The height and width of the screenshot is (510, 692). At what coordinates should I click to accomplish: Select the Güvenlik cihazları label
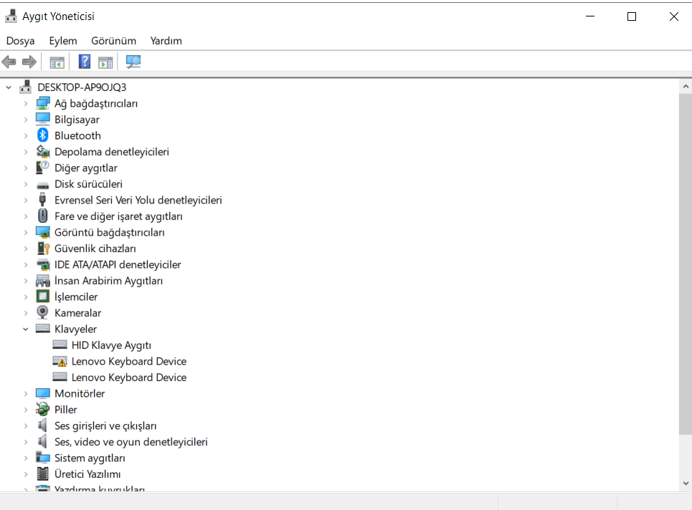95,249
